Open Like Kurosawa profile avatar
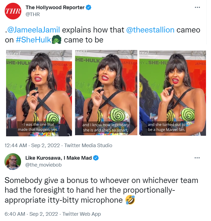 pyautogui.click(x=13, y=162)
